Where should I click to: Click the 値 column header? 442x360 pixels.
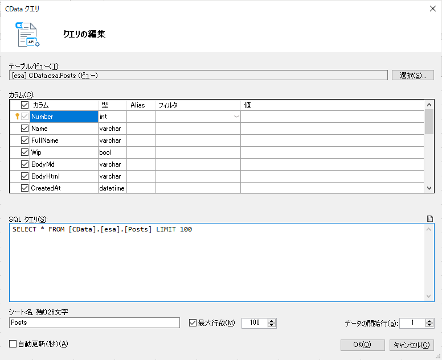pos(332,105)
